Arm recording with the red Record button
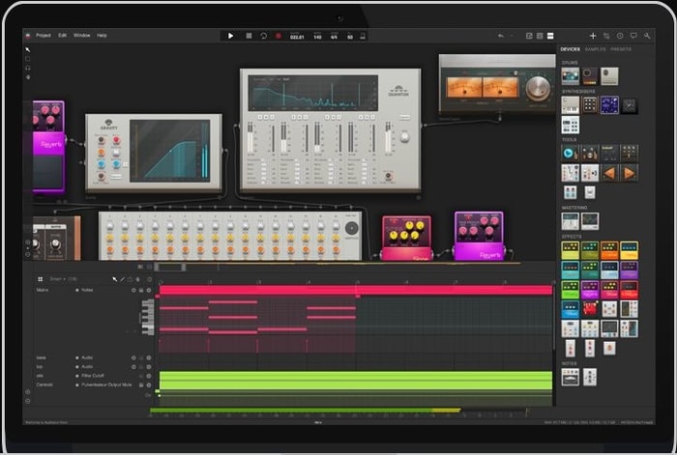 point(279,36)
